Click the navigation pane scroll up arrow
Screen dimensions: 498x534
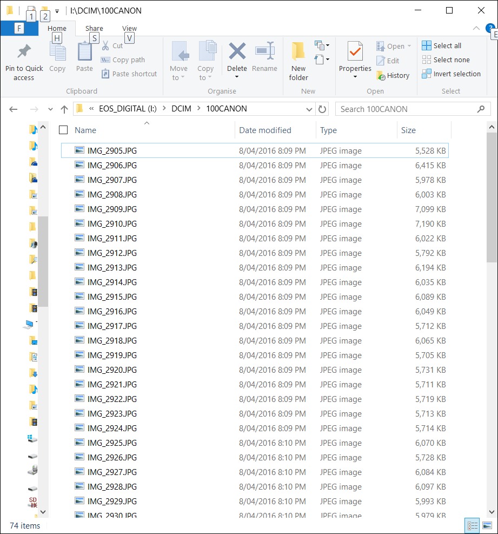pos(43,127)
